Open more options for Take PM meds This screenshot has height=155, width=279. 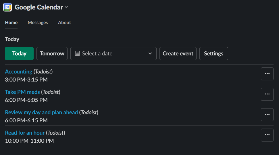(267, 94)
